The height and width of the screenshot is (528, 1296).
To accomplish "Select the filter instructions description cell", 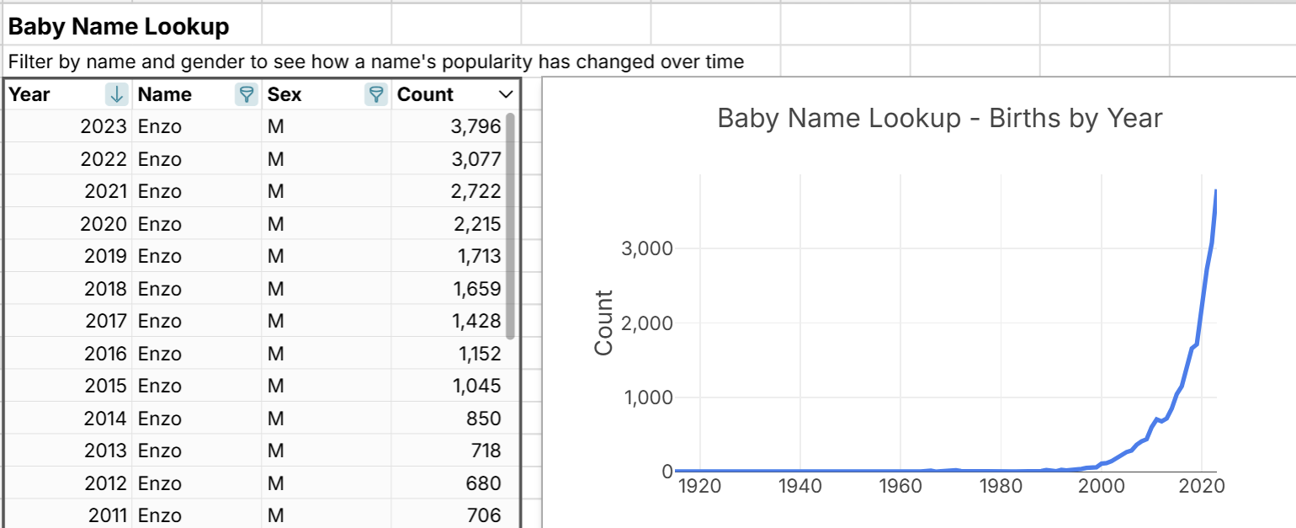I will [x=375, y=62].
